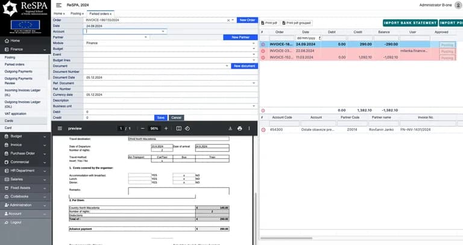Zoom in the PDF preview
The image size is (463, 245).
pos(166,129)
